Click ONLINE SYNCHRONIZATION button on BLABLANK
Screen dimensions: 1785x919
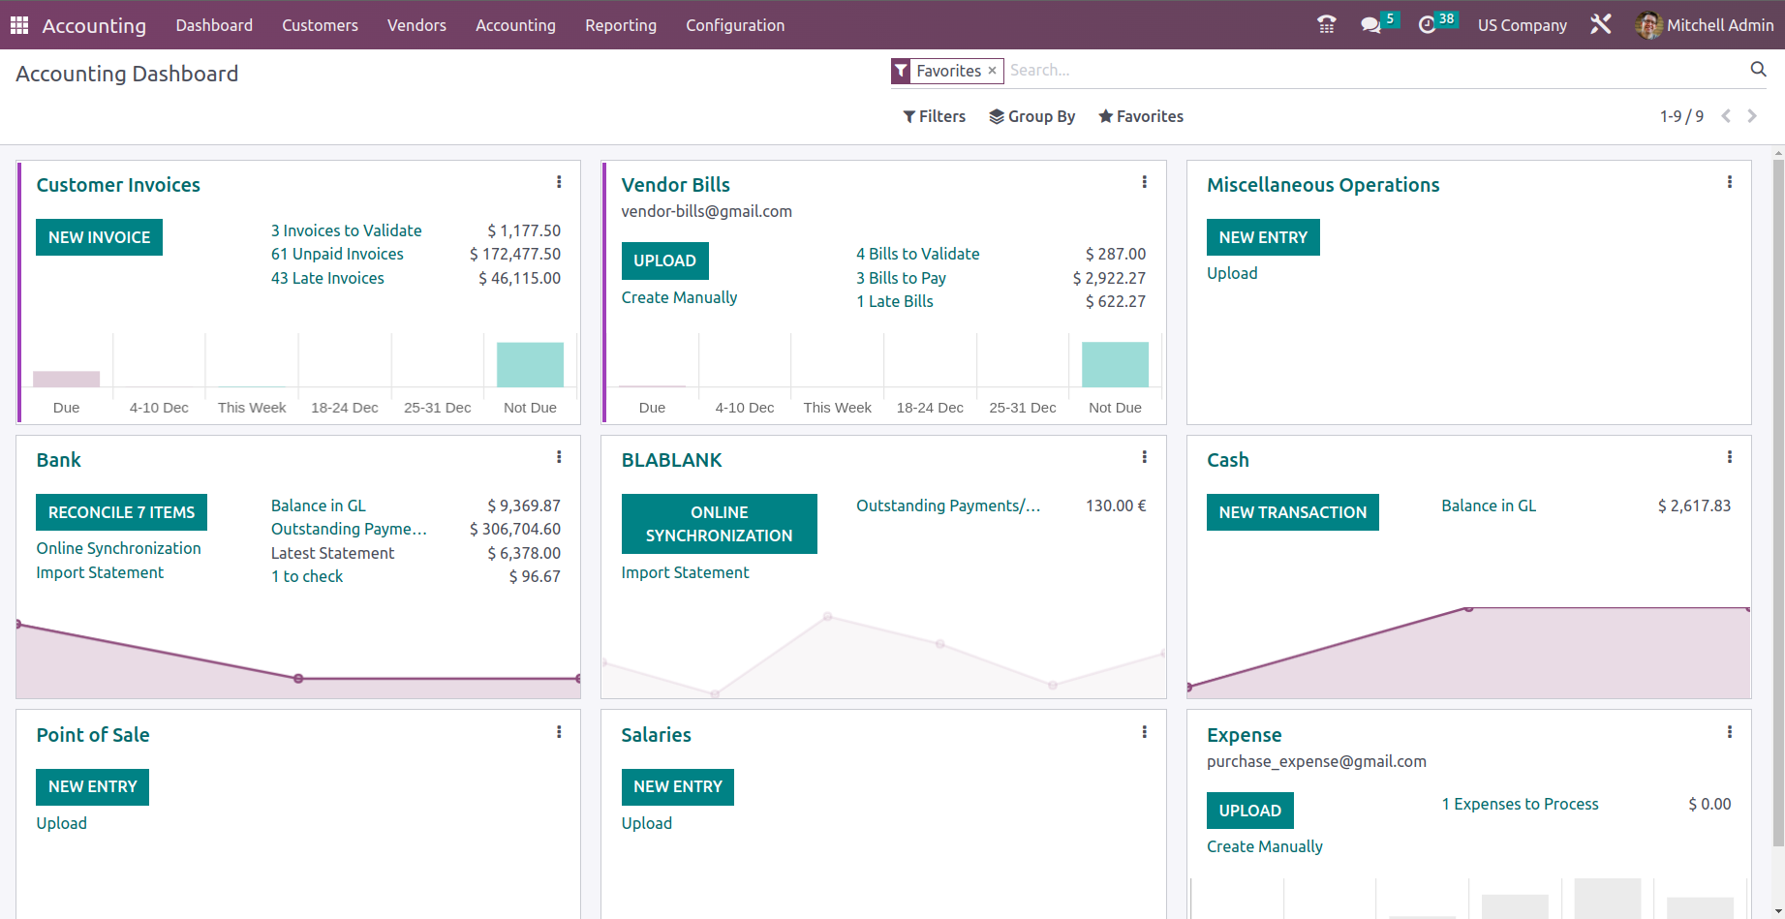[720, 524]
